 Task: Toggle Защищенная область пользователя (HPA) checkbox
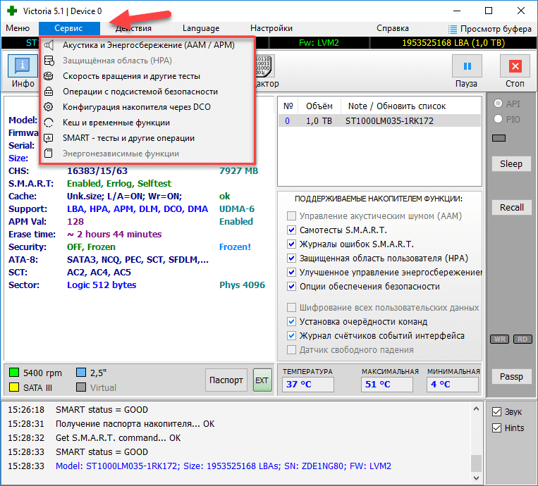click(x=291, y=258)
